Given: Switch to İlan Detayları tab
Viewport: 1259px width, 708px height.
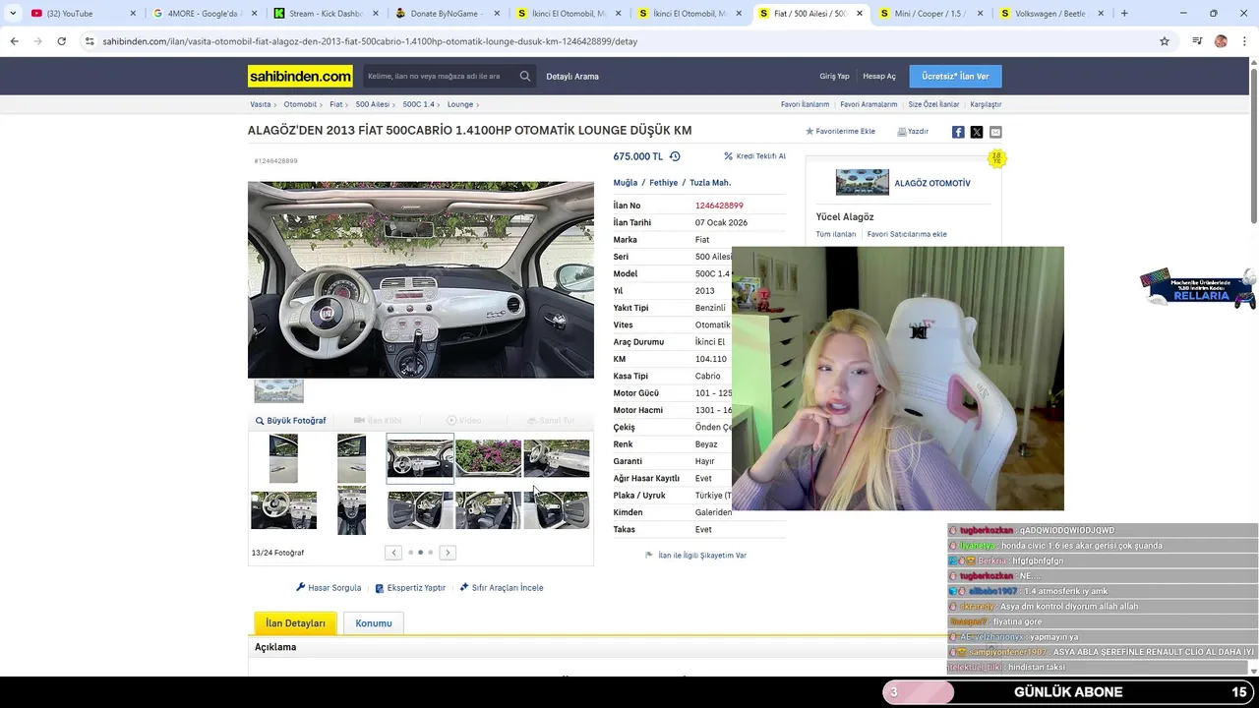Looking at the screenshot, I should click(x=296, y=623).
